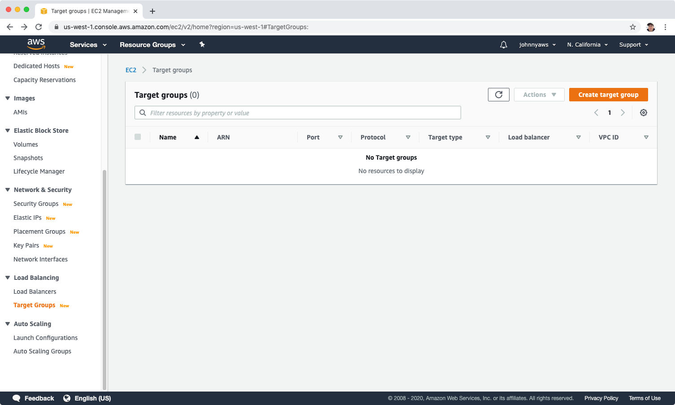Sort by Protocol column arrow
The height and width of the screenshot is (405, 675).
pos(408,137)
